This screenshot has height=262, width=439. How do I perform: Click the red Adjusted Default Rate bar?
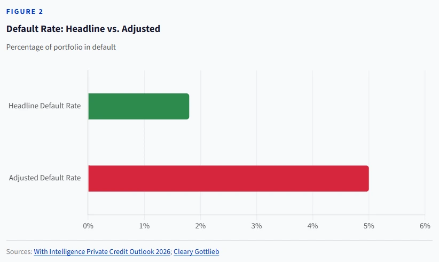228,178
